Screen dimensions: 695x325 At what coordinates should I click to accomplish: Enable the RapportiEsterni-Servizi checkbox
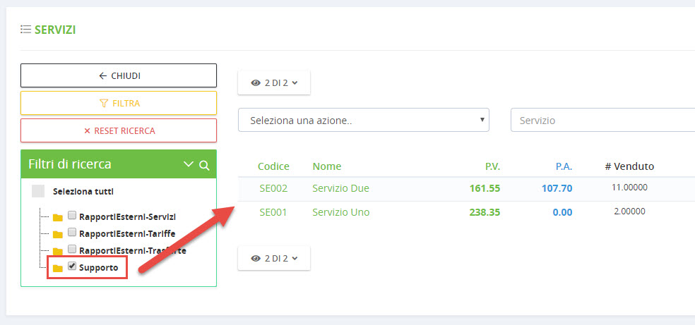click(x=71, y=216)
